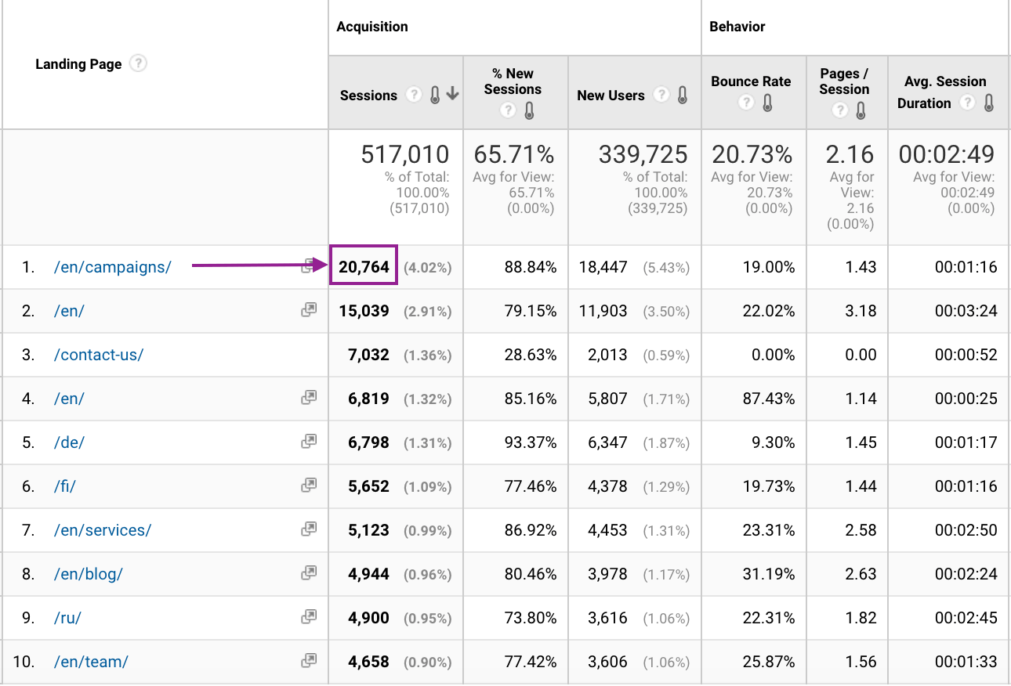This screenshot has width=1011, height=686.
Task: Select the 517,010 total sessions figure
Action: coord(405,154)
